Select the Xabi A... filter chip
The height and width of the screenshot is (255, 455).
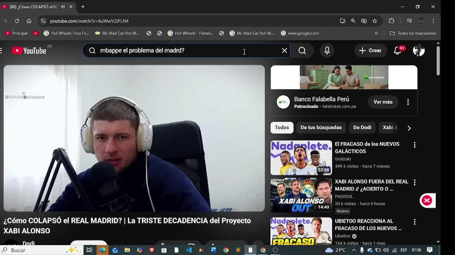click(390, 127)
